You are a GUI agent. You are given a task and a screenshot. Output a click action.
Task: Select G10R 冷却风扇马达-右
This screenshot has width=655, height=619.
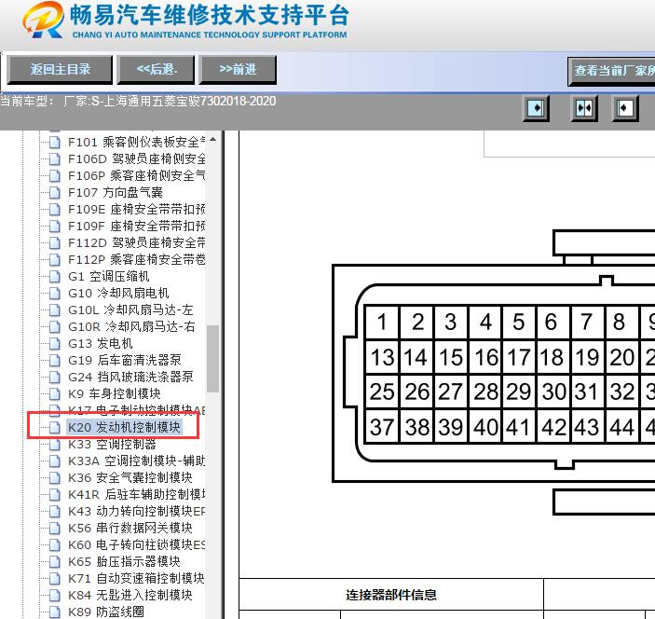click(131, 326)
